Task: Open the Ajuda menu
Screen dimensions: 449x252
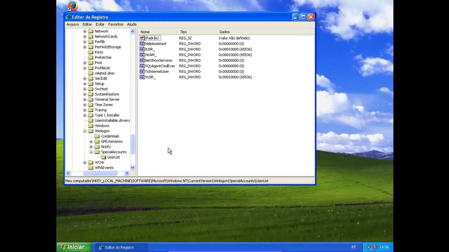Action: pyautogui.click(x=132, y=24)
